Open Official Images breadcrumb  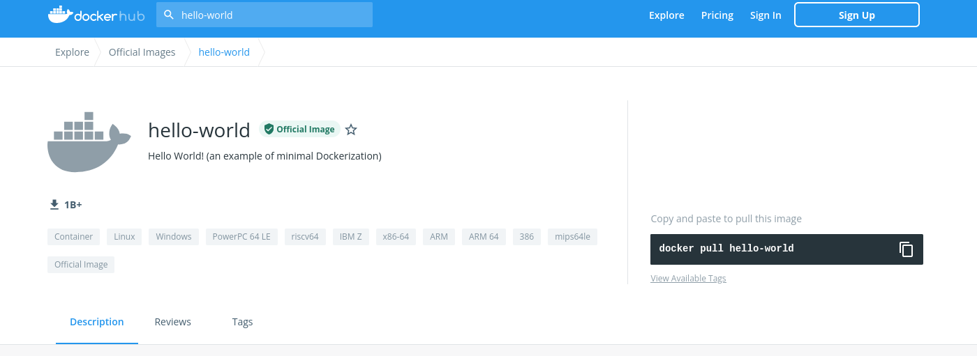coord(142,52)
